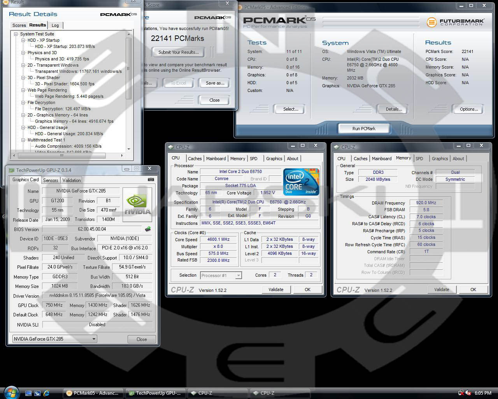Open the Log tab in Result Details

tap(55, 25)
